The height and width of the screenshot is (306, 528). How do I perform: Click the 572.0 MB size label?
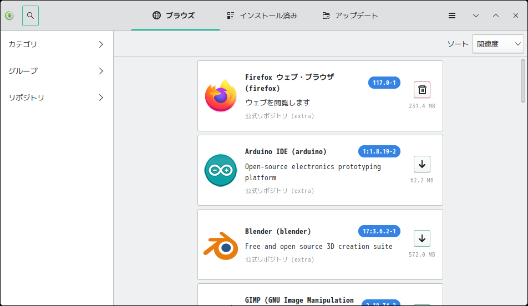pyautogui.click(x=422, y=255)
